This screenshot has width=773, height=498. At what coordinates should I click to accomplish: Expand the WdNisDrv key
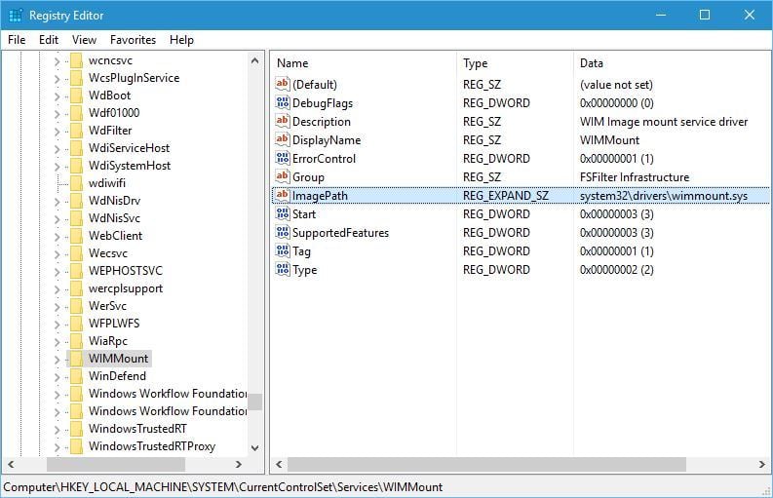pyautogui.click(x=57, y=202)
